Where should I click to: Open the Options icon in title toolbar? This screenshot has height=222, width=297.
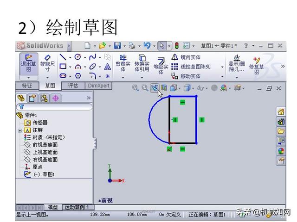pos(186,46)
